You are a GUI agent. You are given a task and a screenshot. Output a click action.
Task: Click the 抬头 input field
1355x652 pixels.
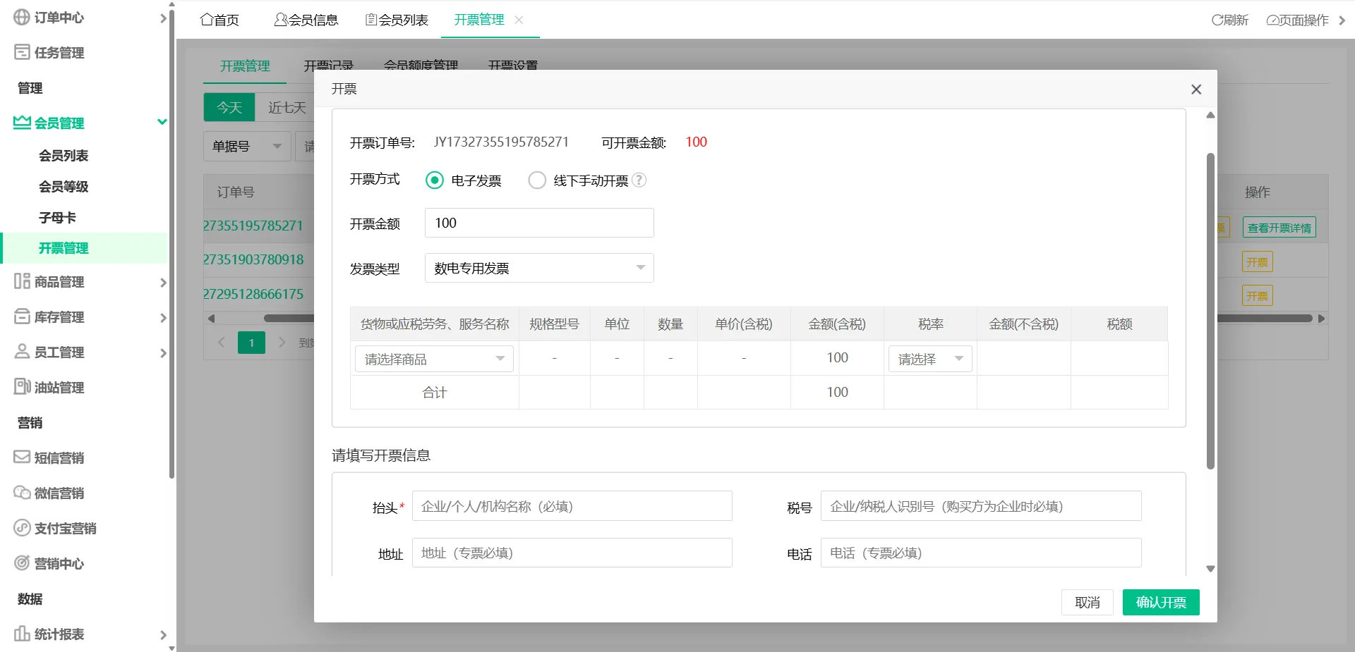[x=572, y=506]
